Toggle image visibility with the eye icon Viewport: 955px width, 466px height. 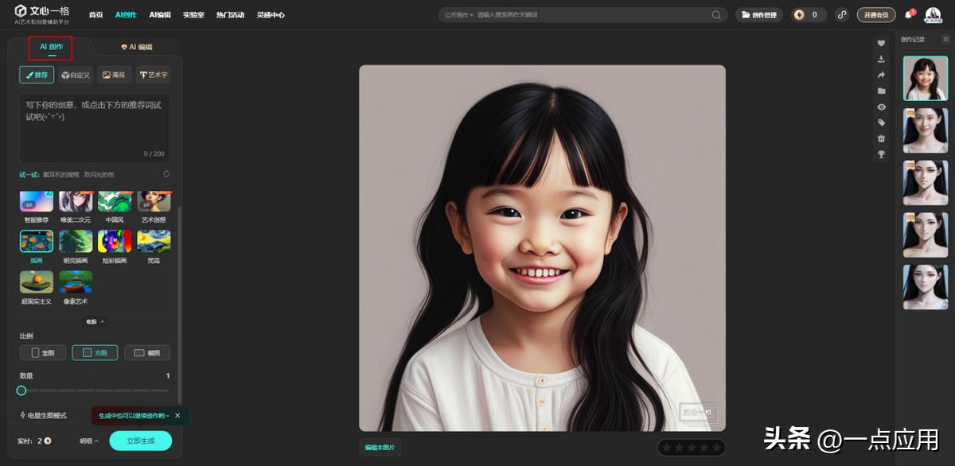coord(881,107)
